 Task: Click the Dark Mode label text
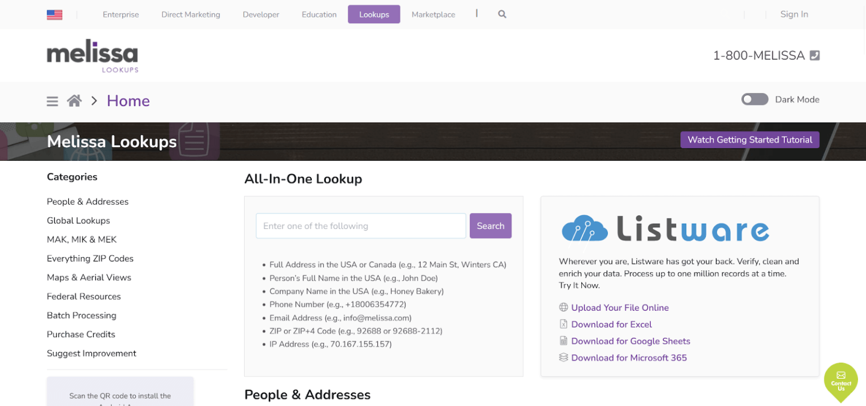coord(797,99)
